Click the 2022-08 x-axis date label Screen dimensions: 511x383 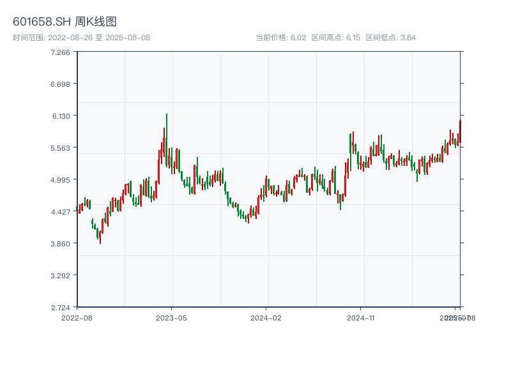tap(77, 317)
